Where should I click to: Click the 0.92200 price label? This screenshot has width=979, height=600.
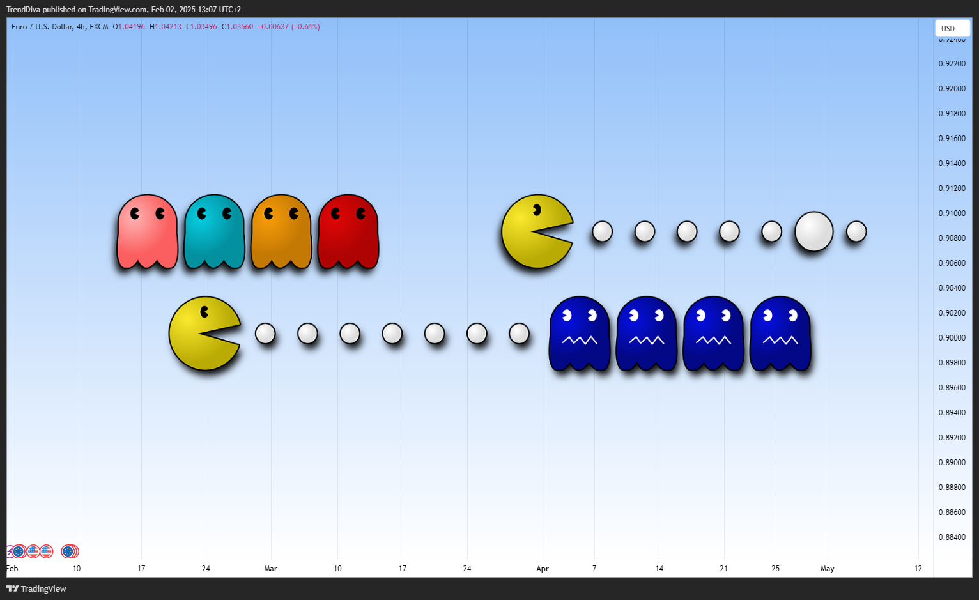point(952,64)
